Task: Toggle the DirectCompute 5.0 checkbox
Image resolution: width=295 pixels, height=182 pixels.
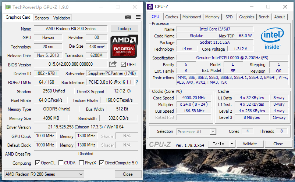Action: pyautogui.click(x=102, y=163)
